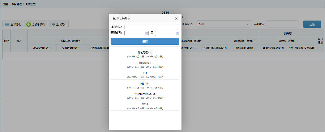Click the 排序 column header
325x132 pixels.
[7, 41]
